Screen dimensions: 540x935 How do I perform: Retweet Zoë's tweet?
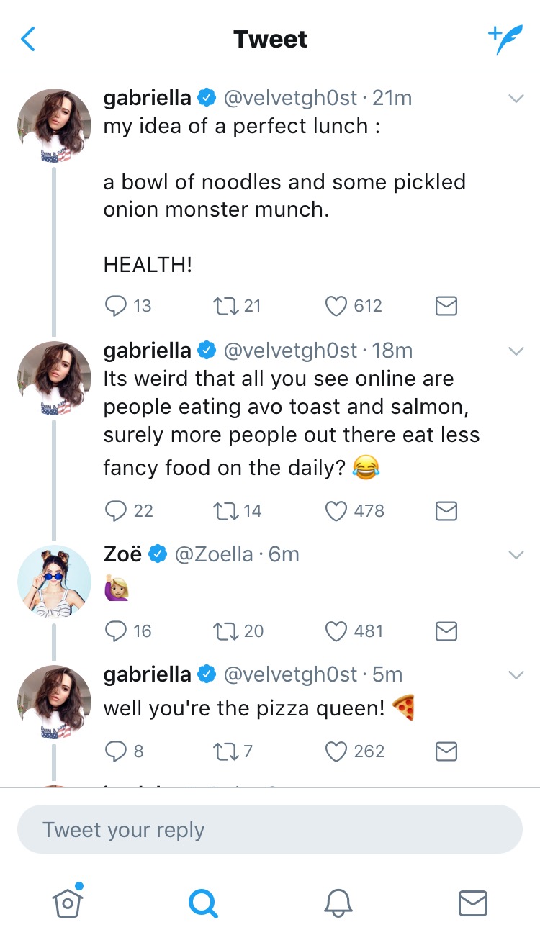(222, 631)
